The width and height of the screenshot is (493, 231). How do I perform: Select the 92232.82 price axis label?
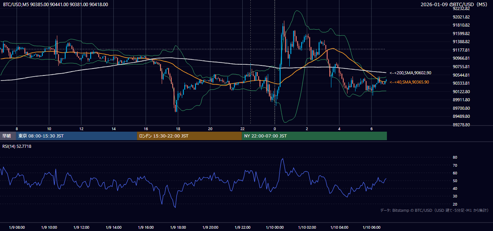coord(461,8)
